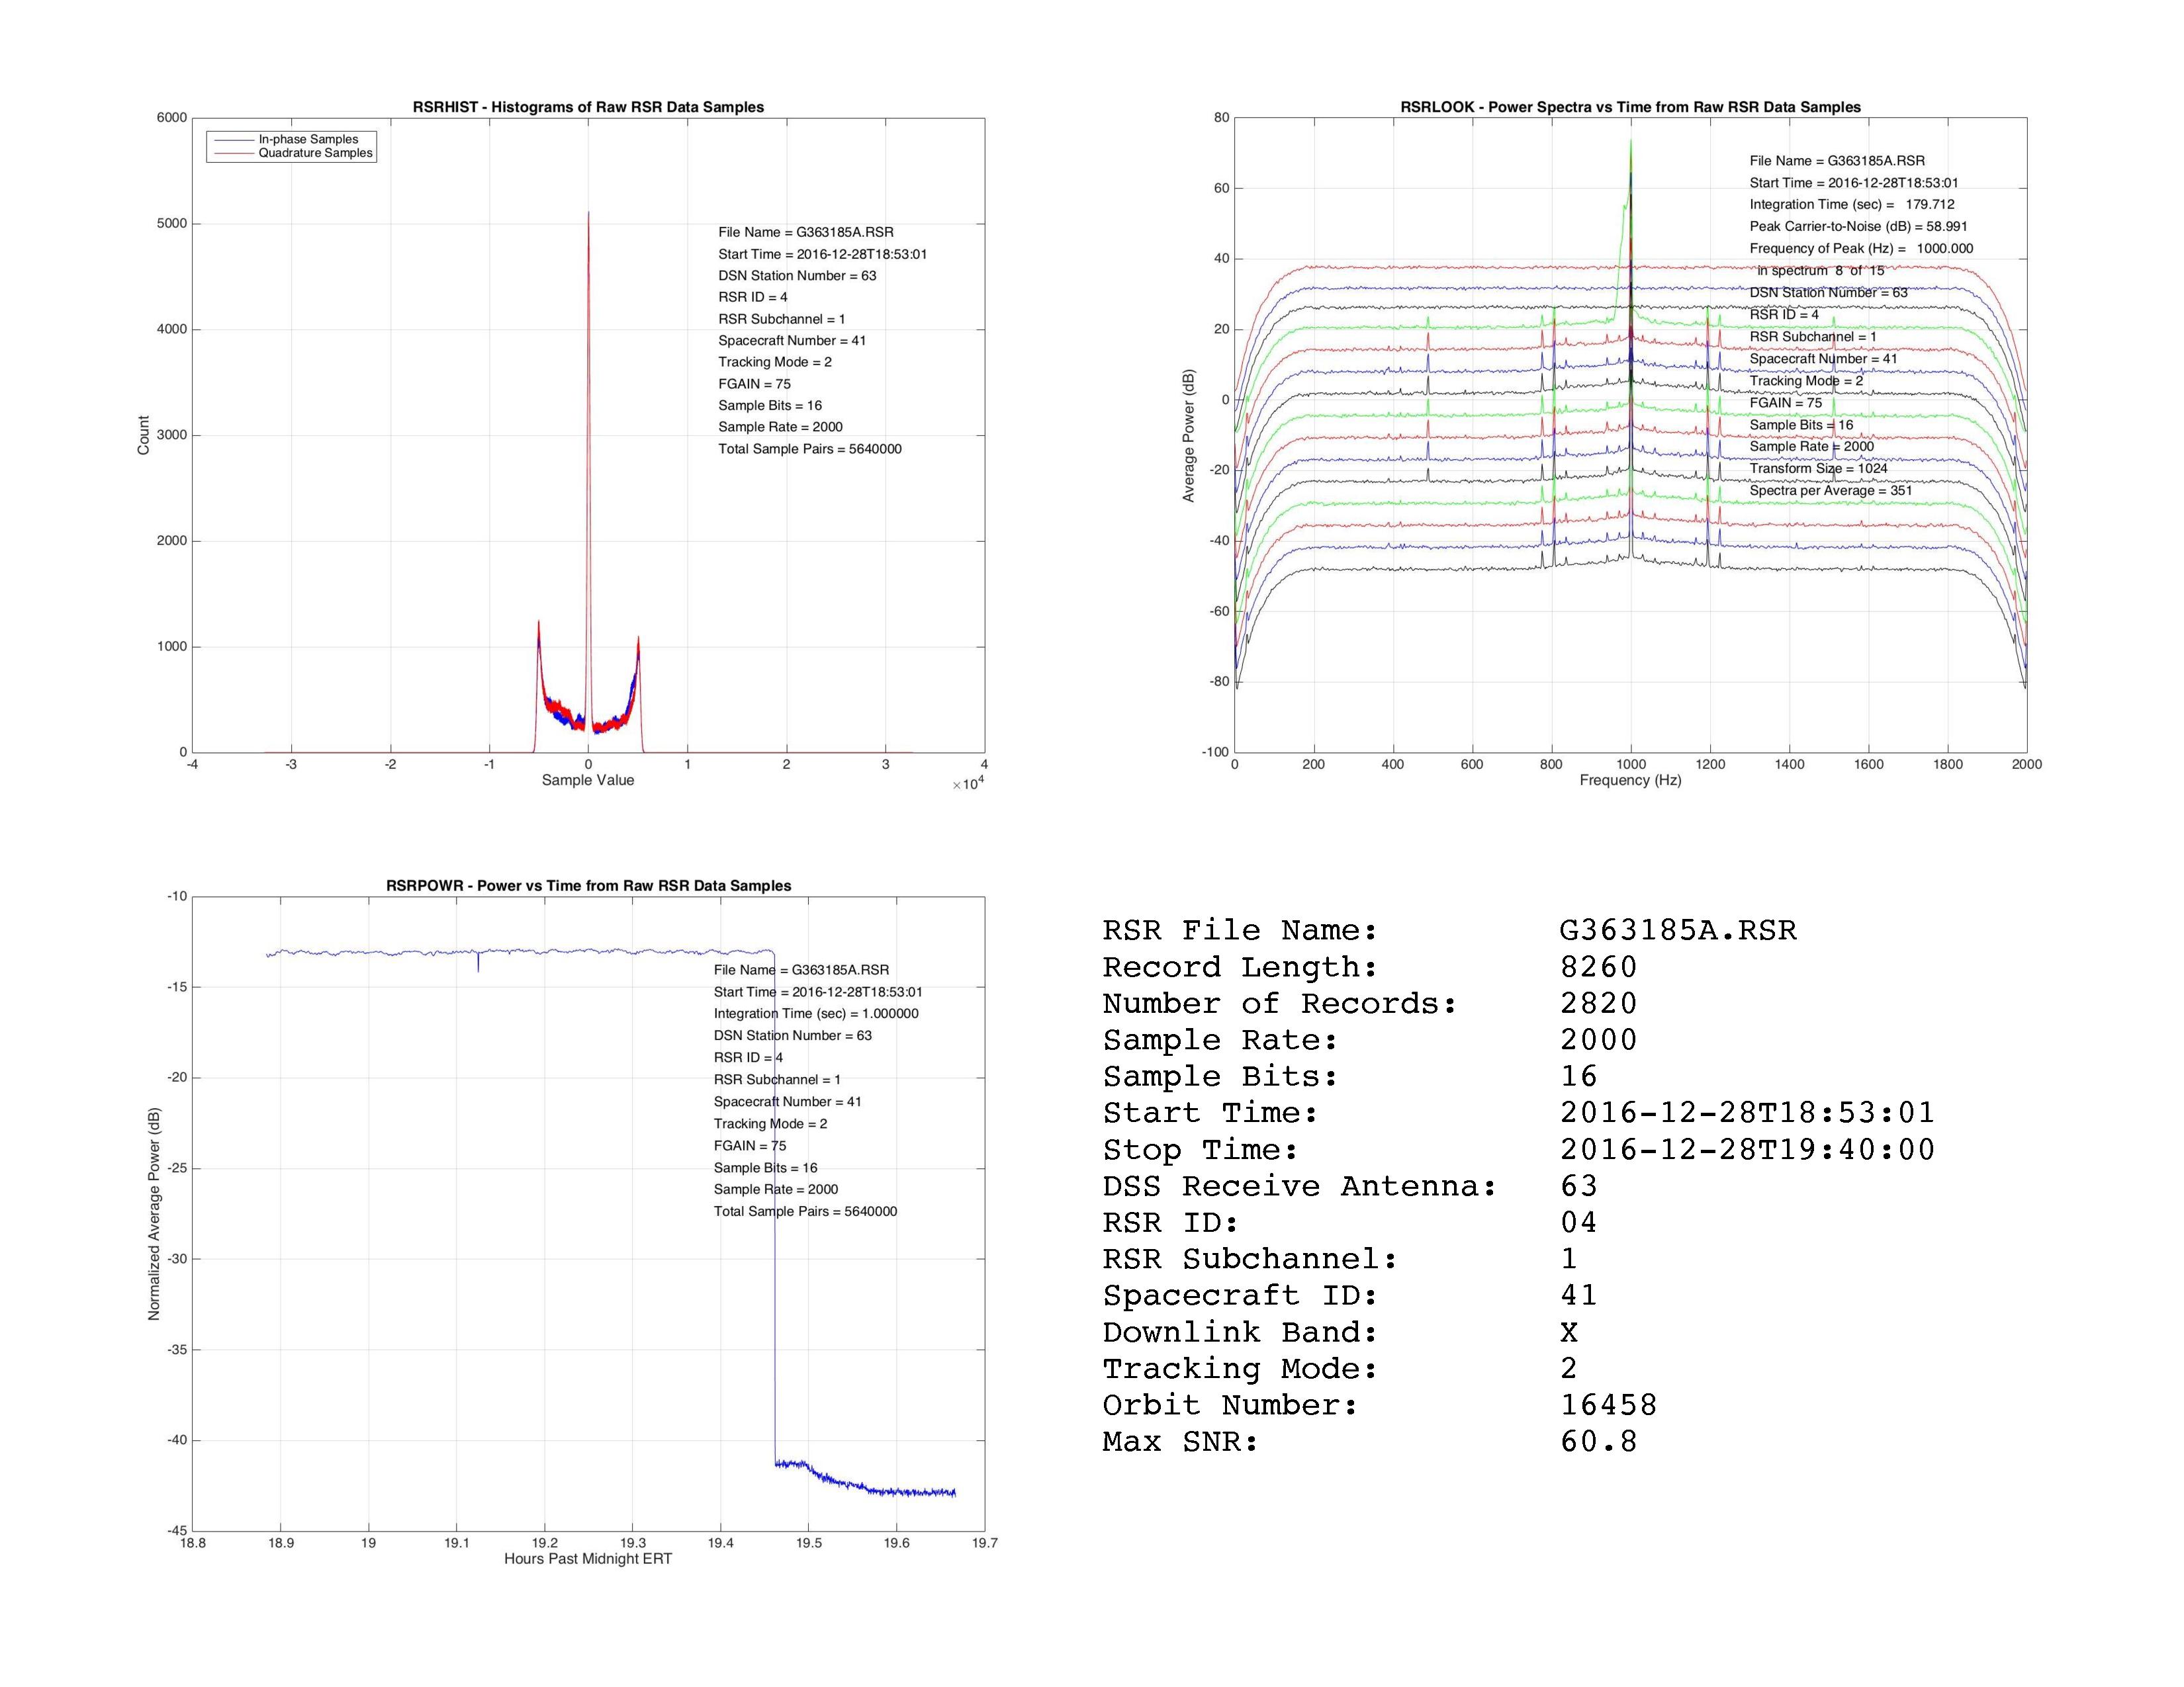Select 'Sample Bits = 16' in the RSRPOWR plot
The height and width of the screenshot is (1687, 2184).
766,1167
